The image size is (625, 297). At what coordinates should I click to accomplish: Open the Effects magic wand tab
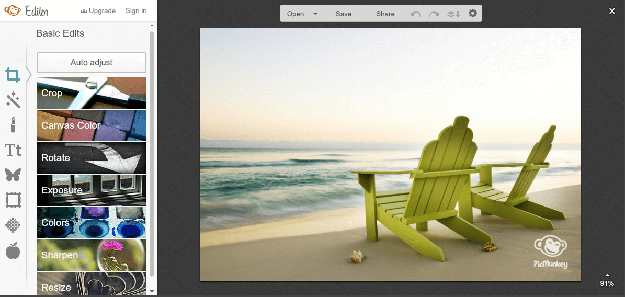click(13, 100)
